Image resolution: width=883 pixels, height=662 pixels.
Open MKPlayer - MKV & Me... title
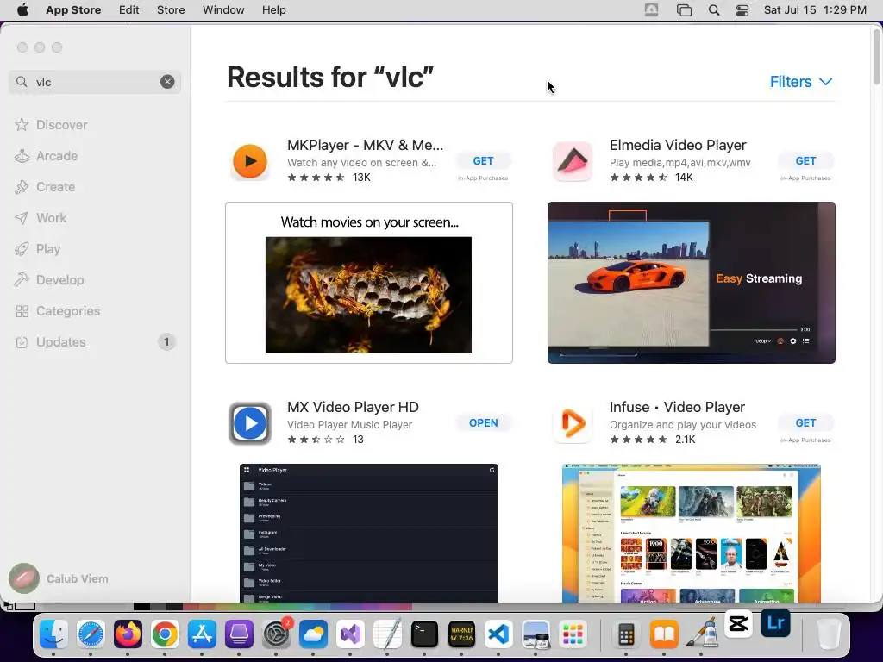(365, 145)
